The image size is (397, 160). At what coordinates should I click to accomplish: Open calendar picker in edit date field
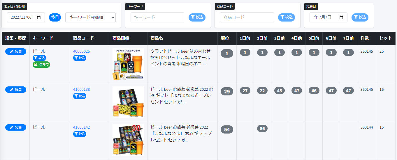341,17
